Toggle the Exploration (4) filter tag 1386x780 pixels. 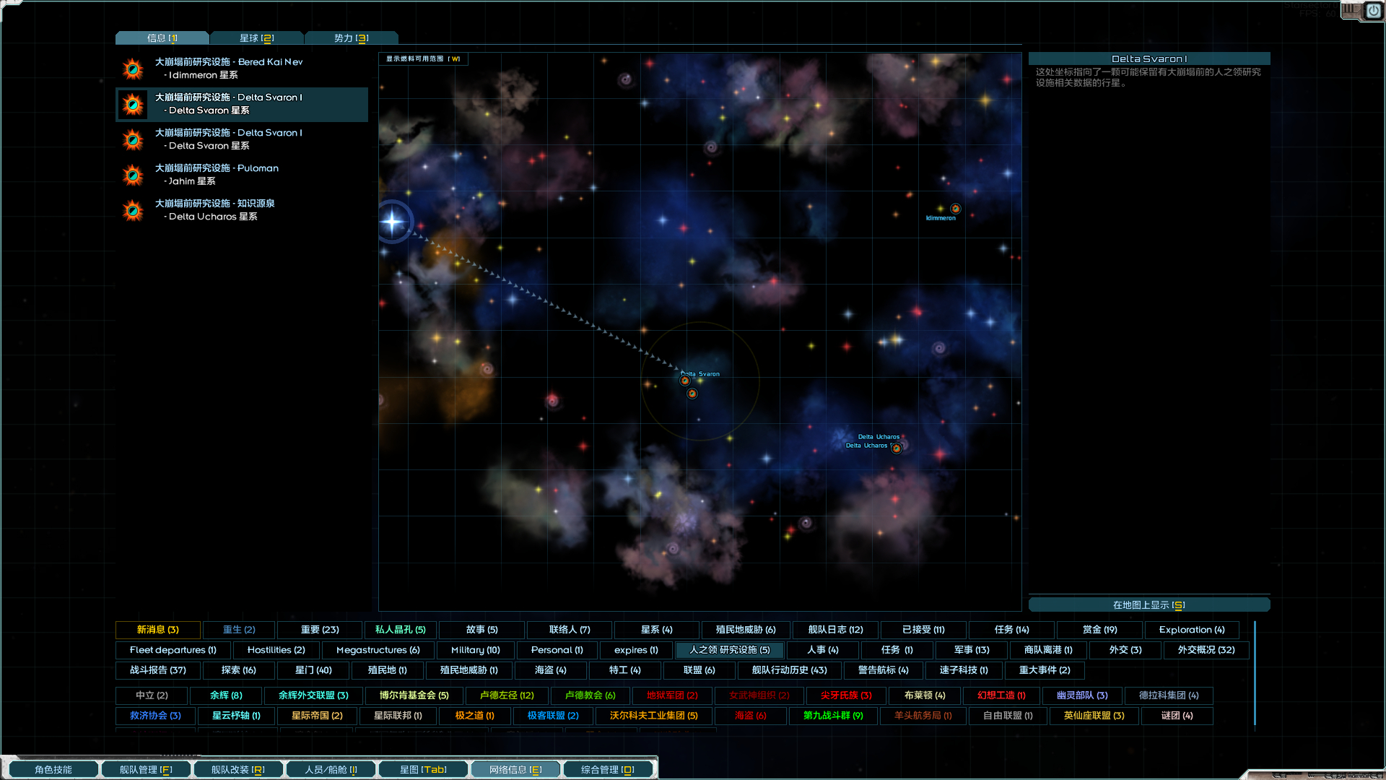1191,630
